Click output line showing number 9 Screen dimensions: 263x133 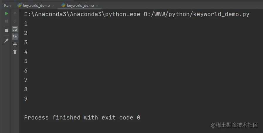click(x=26, y=99)
